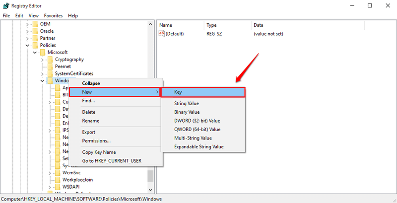This screenshot has width=397, height=203.
Task: Expand the OEM key
Action: [x=27, y=24]
